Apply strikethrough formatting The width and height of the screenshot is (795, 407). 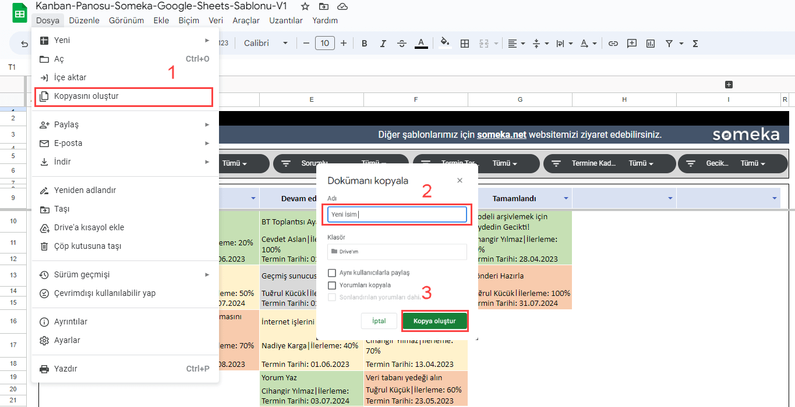click(401, 44)
